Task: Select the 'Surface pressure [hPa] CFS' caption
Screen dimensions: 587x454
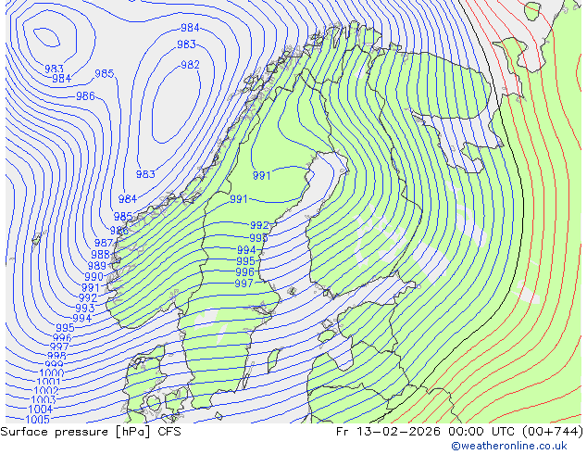Action: (x=91, y=432)
